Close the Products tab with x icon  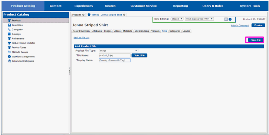(x=83, y=15)
